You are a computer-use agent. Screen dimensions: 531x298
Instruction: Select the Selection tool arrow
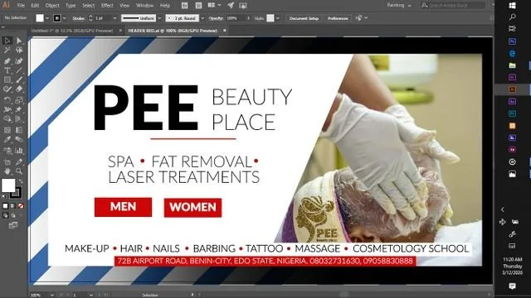click(7, 41)
